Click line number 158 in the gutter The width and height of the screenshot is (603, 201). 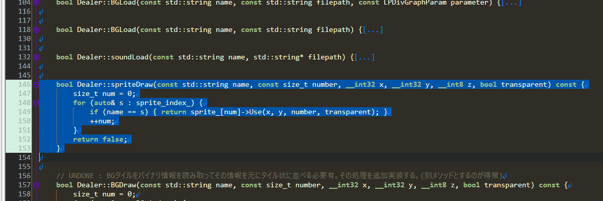(24, 194)
